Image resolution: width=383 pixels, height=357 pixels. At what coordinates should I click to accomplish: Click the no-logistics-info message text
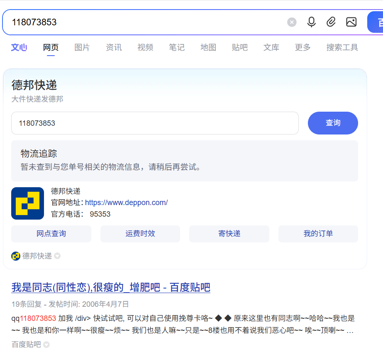(x=111, y=167)
